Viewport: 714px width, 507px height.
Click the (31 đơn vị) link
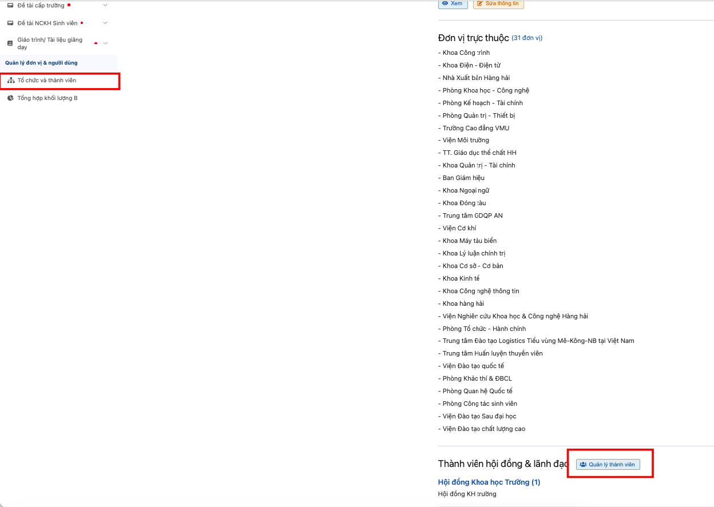coord(527,38)
